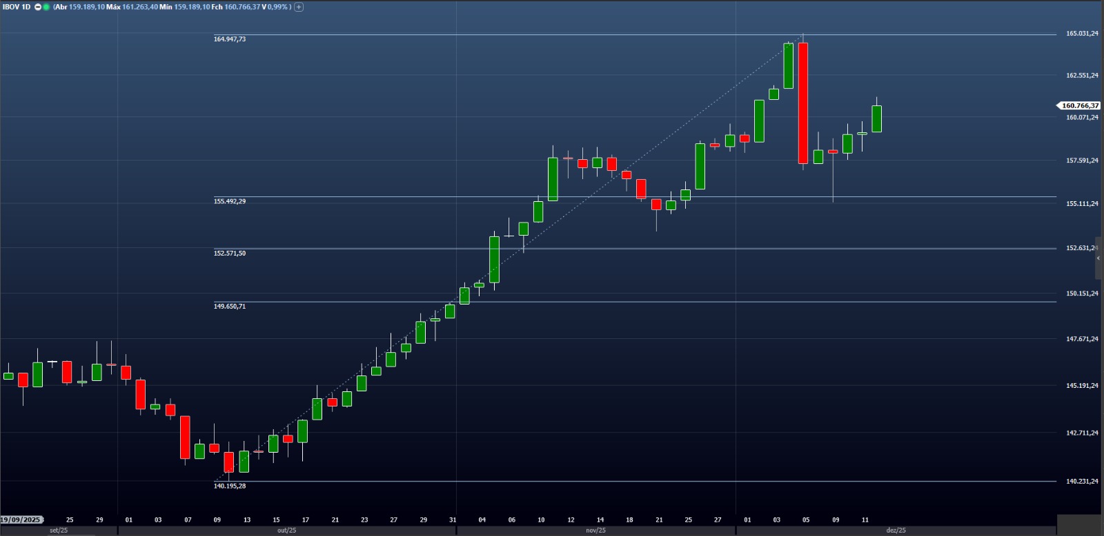Screen dimensions: 1104x536
Task: Click the set/25 month segment
Action: (59, 530)
